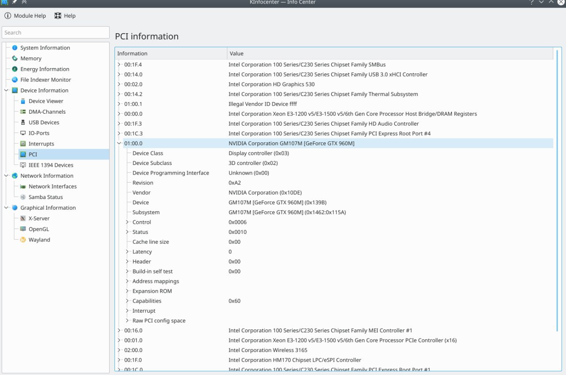The height and width of the screenshot is (375, 566).
Task: Expand the 02:00.0 Wireless 3165 row
Action: (119, 350)
